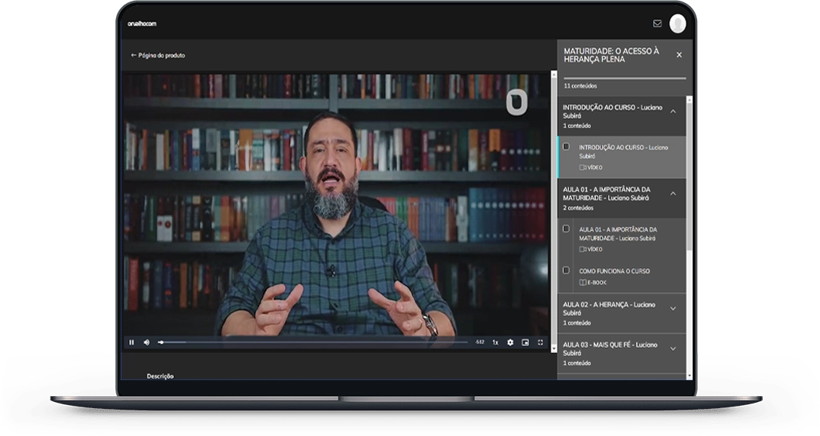Collapse the INTRODUÇÃO AO CURSO section

pos(673,112)
